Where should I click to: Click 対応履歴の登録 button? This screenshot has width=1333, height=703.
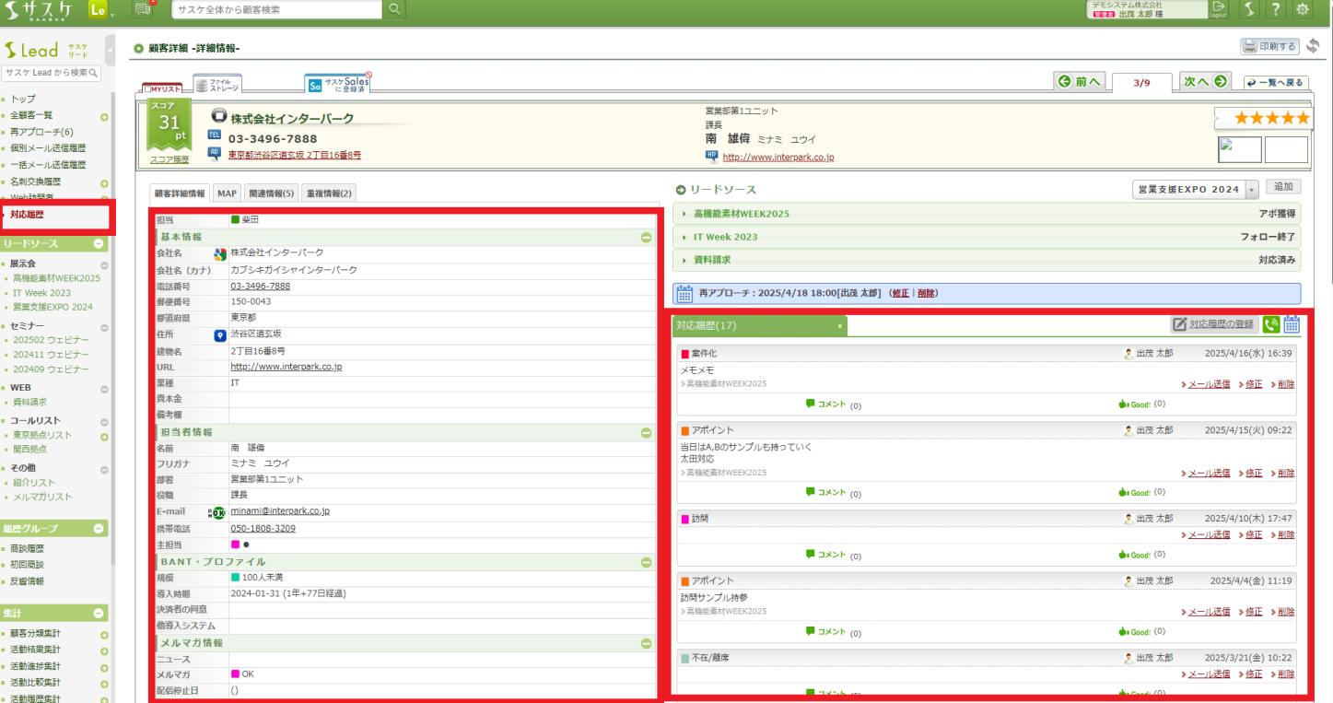coord(1214,324)
